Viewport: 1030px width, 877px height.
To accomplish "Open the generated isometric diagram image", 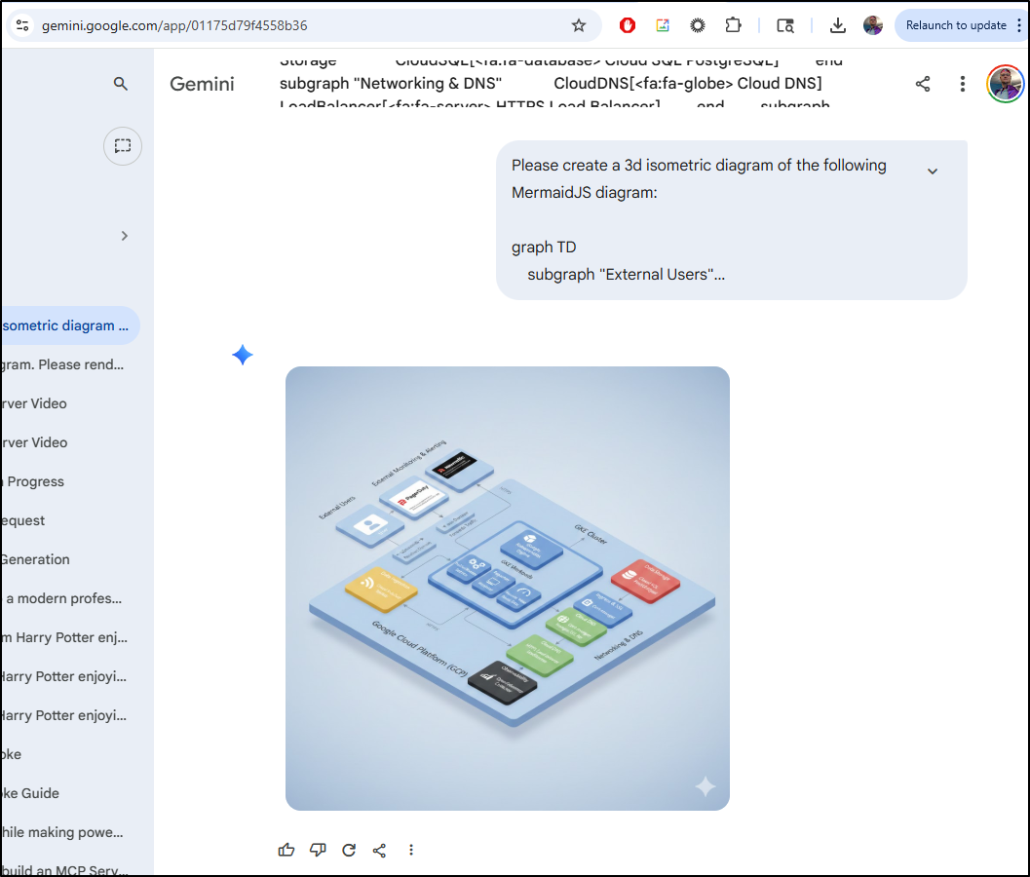I will click(x=507, y=588).
